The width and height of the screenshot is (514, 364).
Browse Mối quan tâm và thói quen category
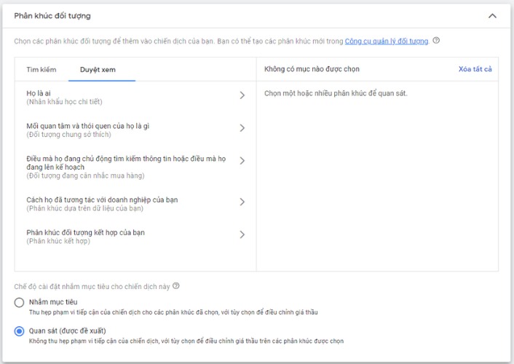point(87,126)
